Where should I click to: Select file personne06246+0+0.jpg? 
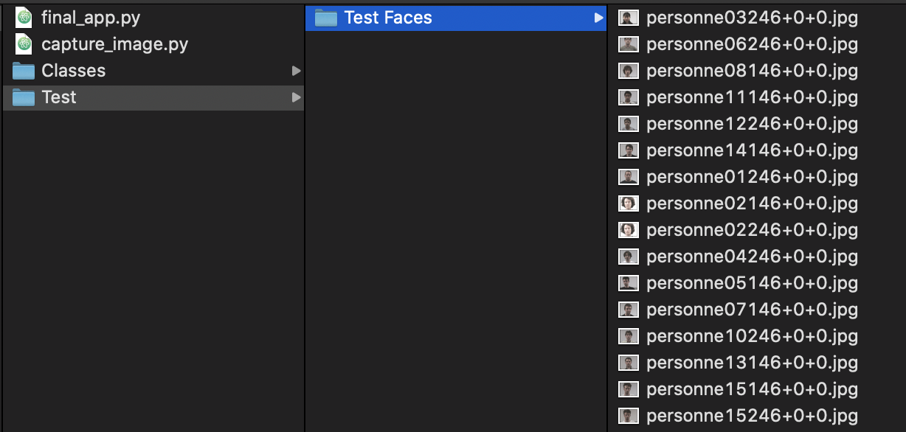pos(752,44)
